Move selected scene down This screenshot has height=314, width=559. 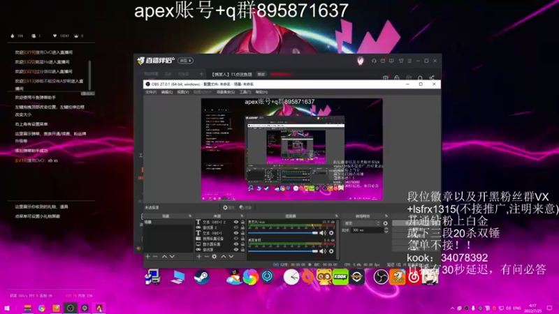click(x=172, y=256)
